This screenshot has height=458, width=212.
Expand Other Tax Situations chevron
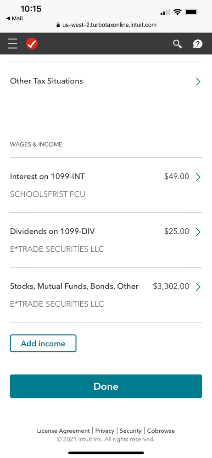[198, 82]
